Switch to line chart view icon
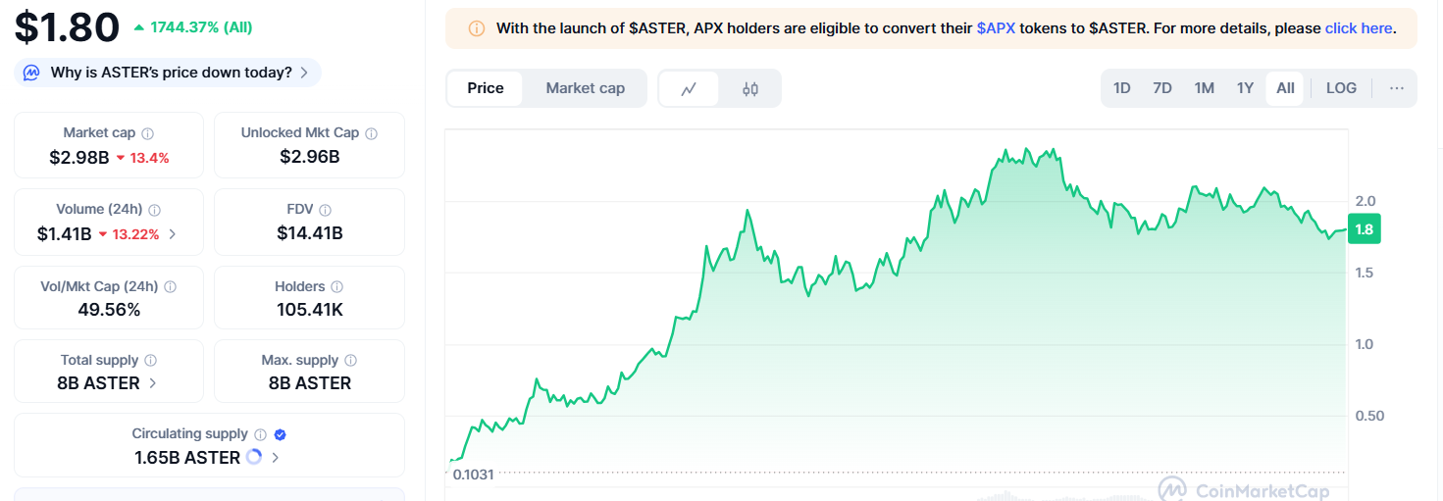The height and width of the screenshot is (501, 1443). tap(689, 88)
